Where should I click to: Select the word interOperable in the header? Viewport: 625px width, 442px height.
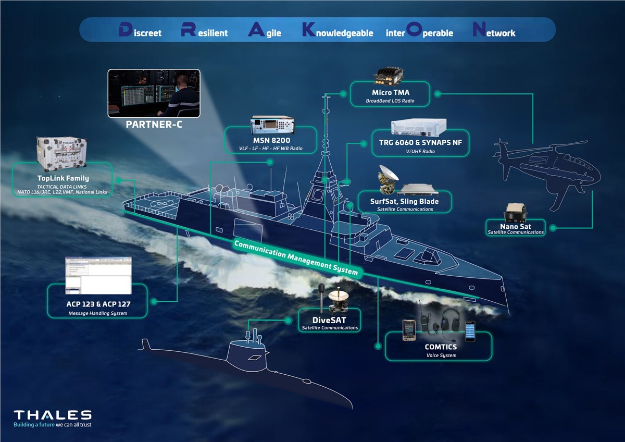(x=419, y=31)
